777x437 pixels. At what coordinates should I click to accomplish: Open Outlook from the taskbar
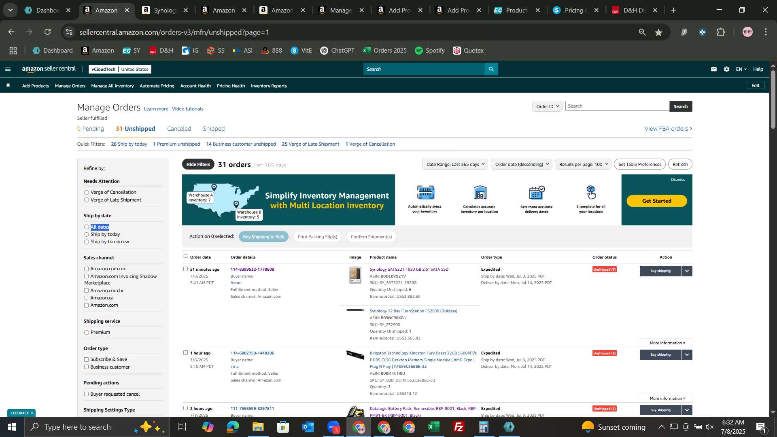coord(308,427)
